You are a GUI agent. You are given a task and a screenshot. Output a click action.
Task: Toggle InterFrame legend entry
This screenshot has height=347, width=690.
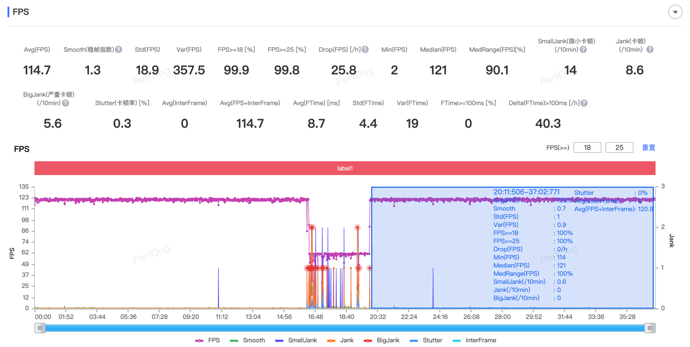(x=475, y=341)
